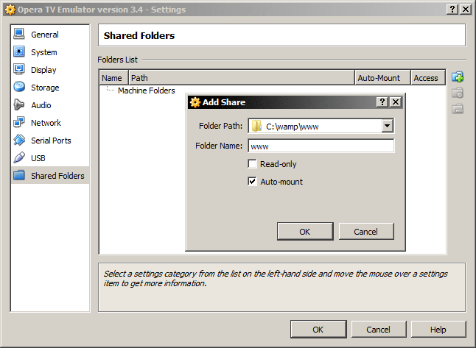The image size is (476, 348).
Task: Uncheck the Auto-mount checkbox
Action: tap(252, 182)
